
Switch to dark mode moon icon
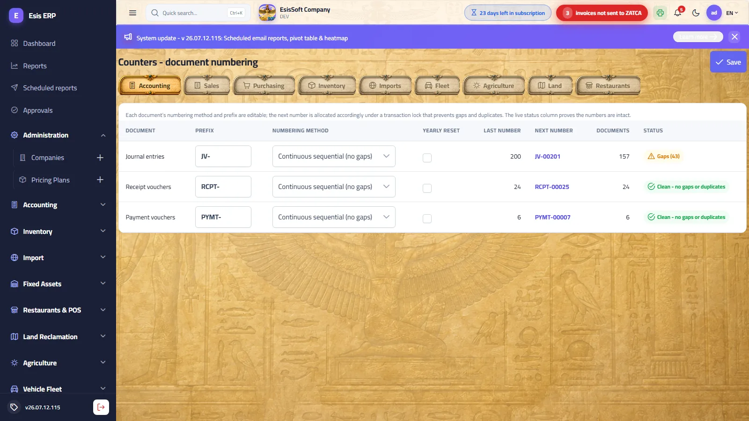[696, 13]
